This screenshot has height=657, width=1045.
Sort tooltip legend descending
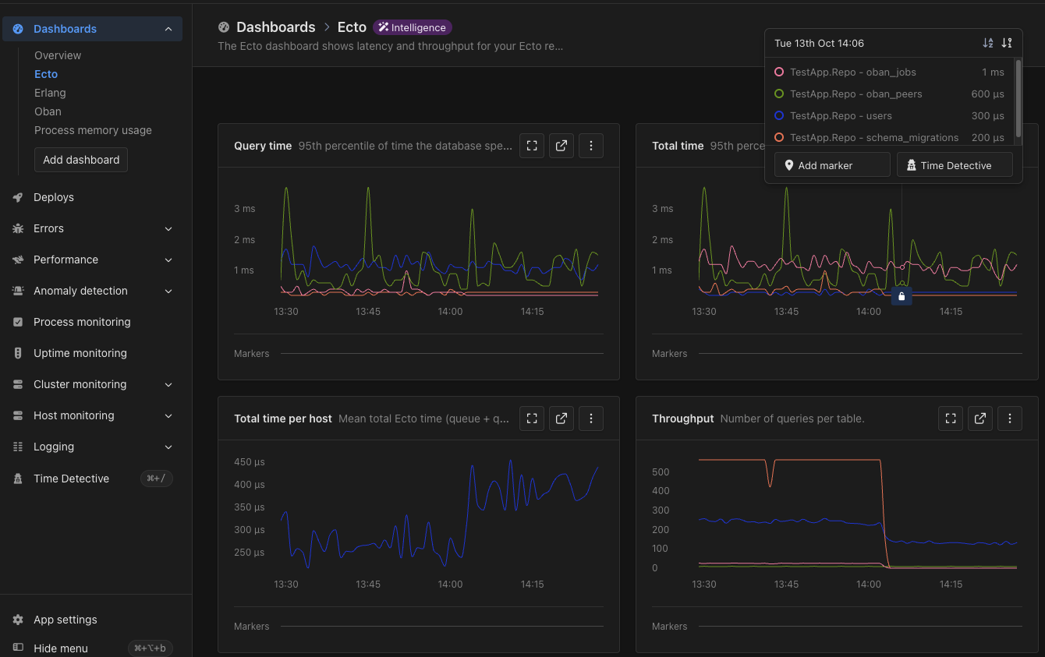[x=1007, y=43]
